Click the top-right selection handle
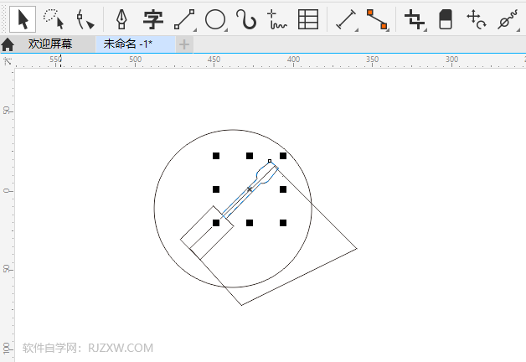Viewport: 526px width, 362px height. 283,156
